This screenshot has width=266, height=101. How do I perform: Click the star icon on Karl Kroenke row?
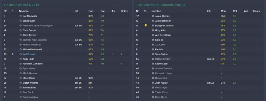pos(13,54)
